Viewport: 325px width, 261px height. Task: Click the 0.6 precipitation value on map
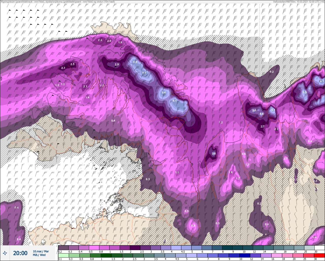(x=244, y=154)
